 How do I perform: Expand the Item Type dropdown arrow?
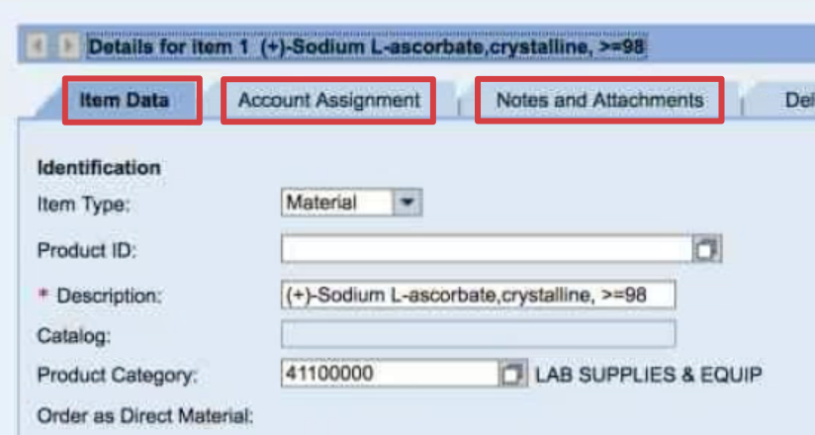(x=407, y=202)
